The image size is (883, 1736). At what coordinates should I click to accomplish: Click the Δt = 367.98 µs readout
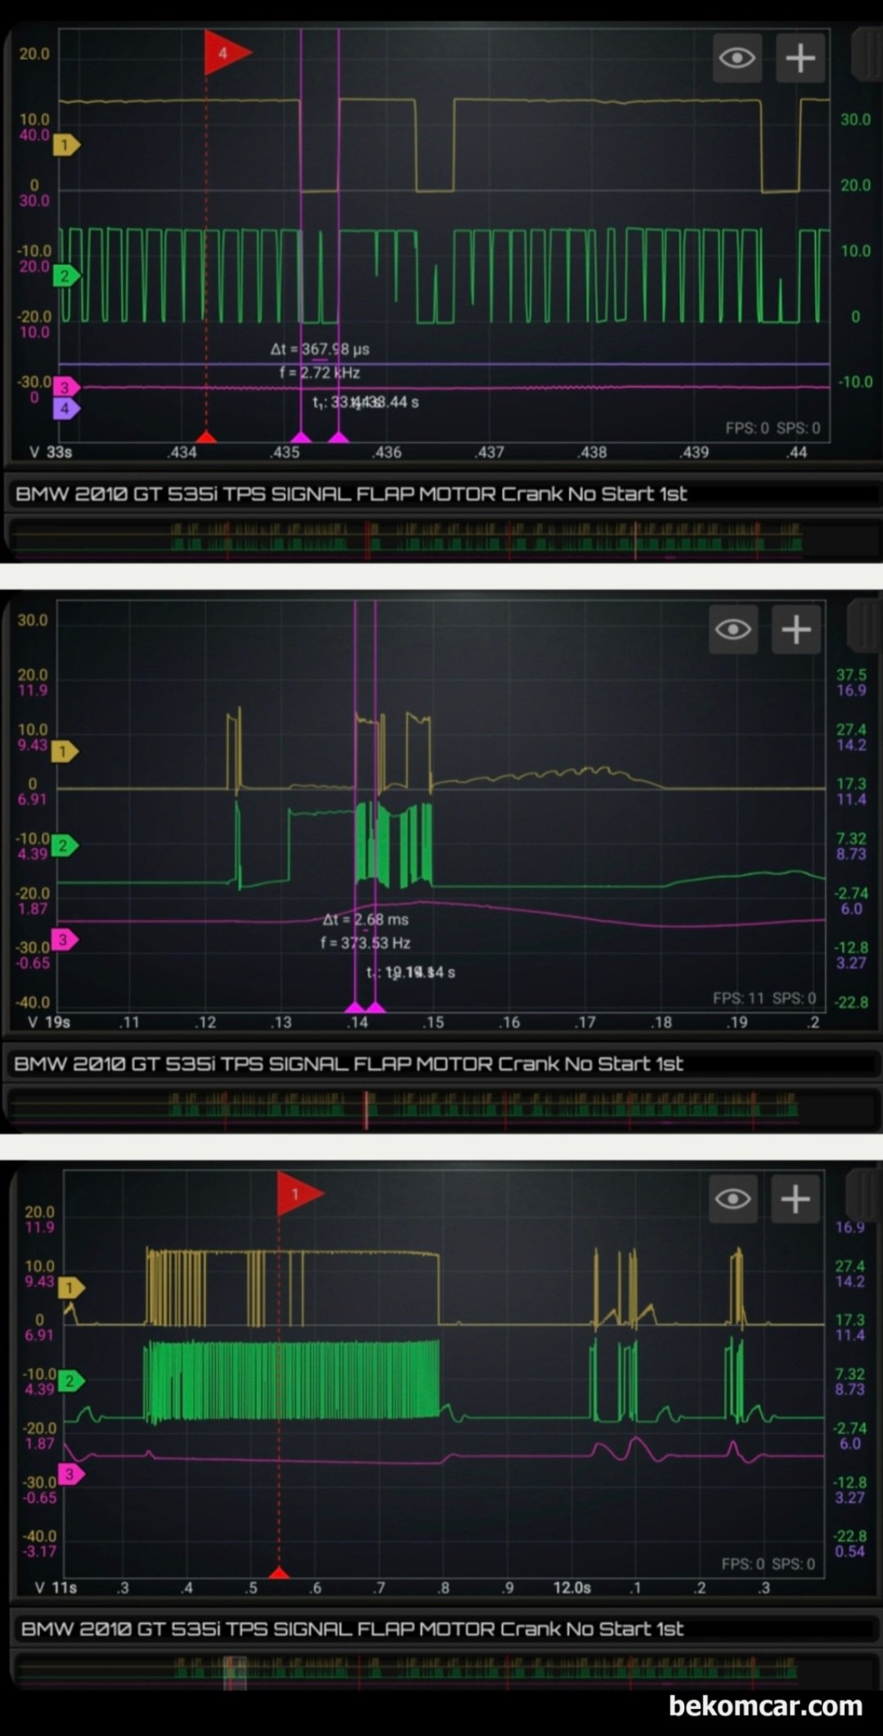tap(320, 349)
